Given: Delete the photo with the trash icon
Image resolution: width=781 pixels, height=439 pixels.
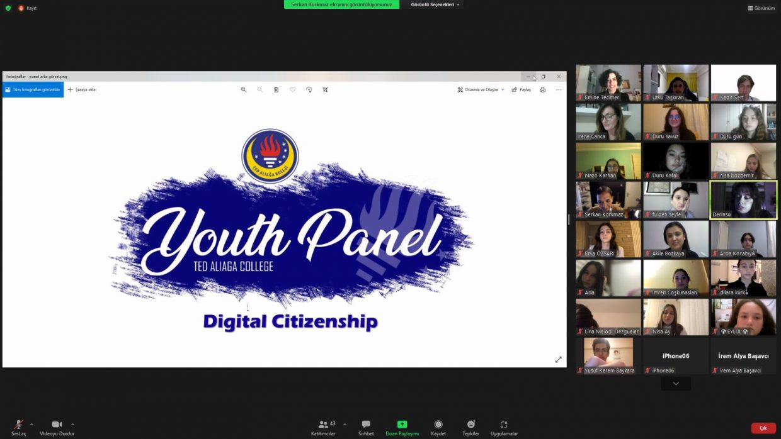Looking at the screenshot, I should click(x=276, y=90).
